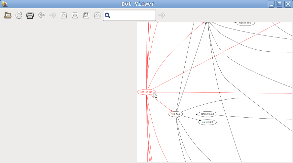The height and width of the screenshot is (163, 293).
Task: Reload the graph with the refresh icon
Action: click(x=19, y=15)
